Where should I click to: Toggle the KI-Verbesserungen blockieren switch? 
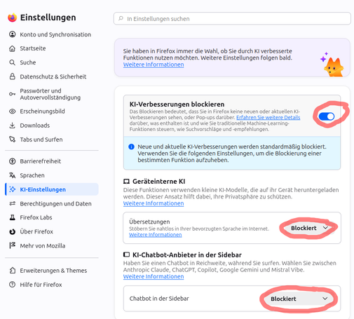[x=327, y=116]
